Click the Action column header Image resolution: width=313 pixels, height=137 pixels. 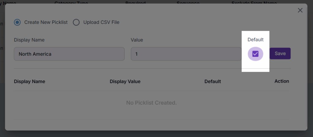coord(282,81)
